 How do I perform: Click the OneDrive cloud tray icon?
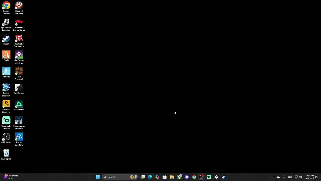coord(278,177)
